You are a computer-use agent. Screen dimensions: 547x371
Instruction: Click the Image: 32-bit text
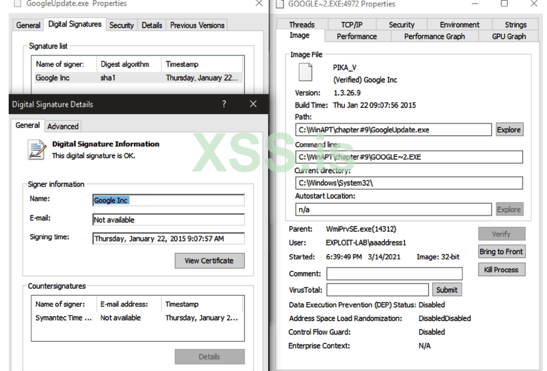[438, 257]
